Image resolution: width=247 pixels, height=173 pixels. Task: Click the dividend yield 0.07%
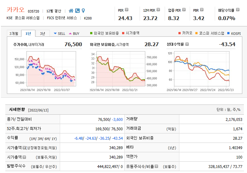pos(227,18)
